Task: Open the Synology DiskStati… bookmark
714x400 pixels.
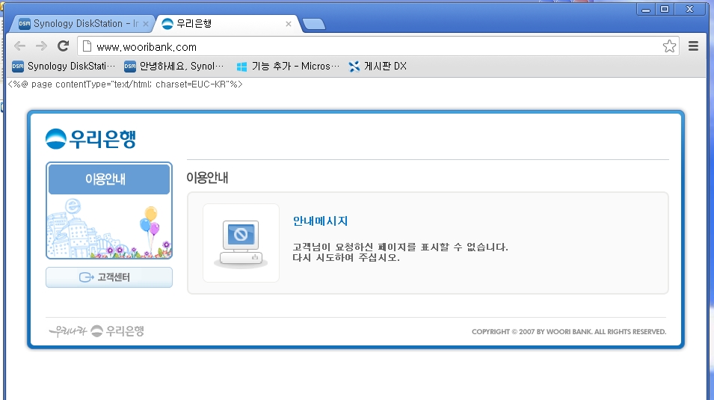Action: click(64, 67)
